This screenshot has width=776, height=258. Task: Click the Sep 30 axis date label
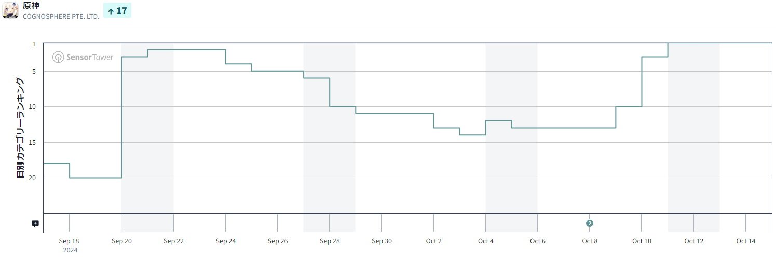pyautogui.click(x=382, y=241)
